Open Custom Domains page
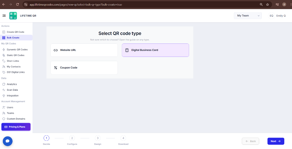 16,119
